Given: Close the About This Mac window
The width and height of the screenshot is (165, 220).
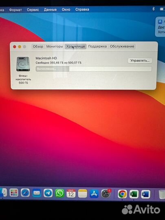Looking at the screenshot, I should click(15, 47).
